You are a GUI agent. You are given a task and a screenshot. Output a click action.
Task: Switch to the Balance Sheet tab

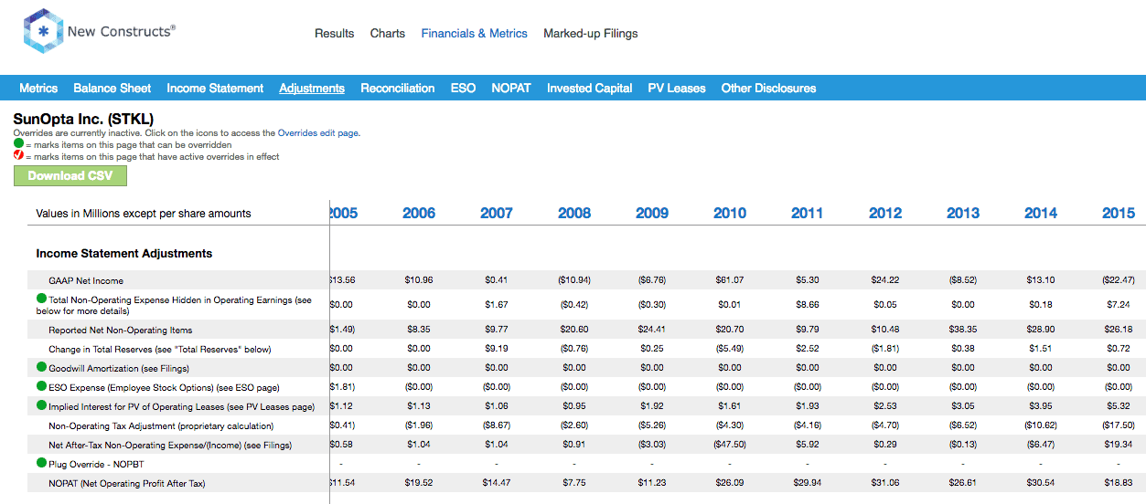tap(112, 89)
